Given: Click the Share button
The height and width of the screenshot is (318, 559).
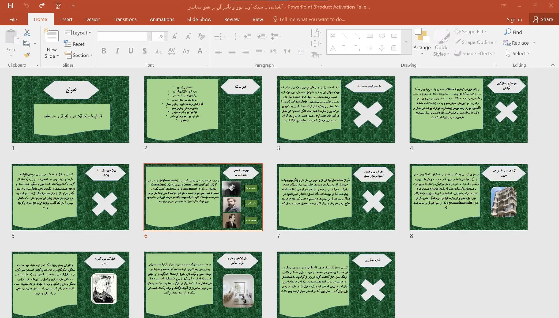Looking at the screenshot, I should click(543, 19).
